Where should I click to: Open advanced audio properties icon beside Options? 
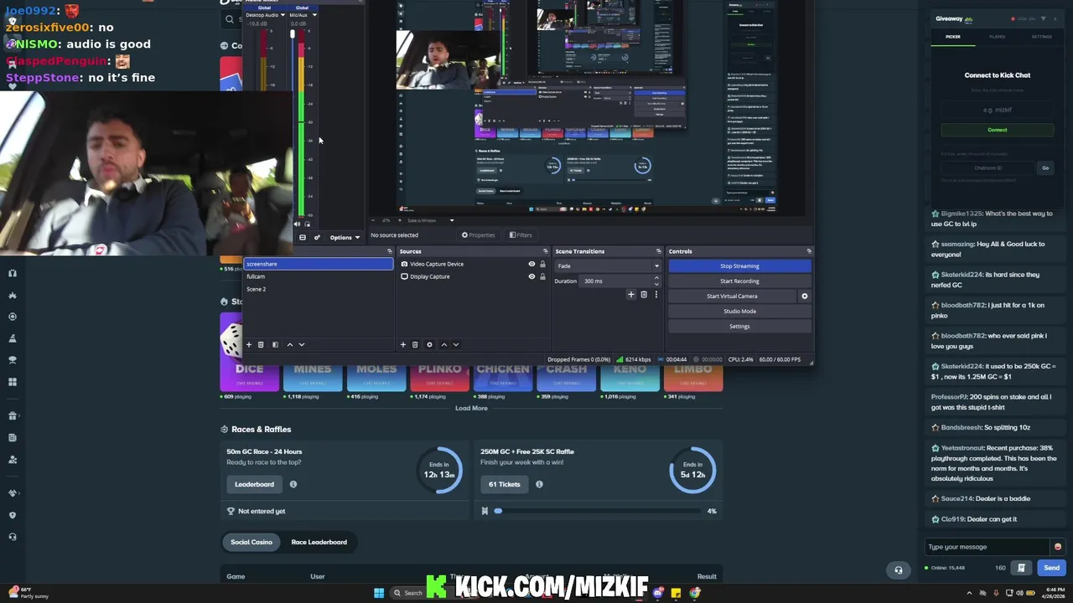[317, 238]
